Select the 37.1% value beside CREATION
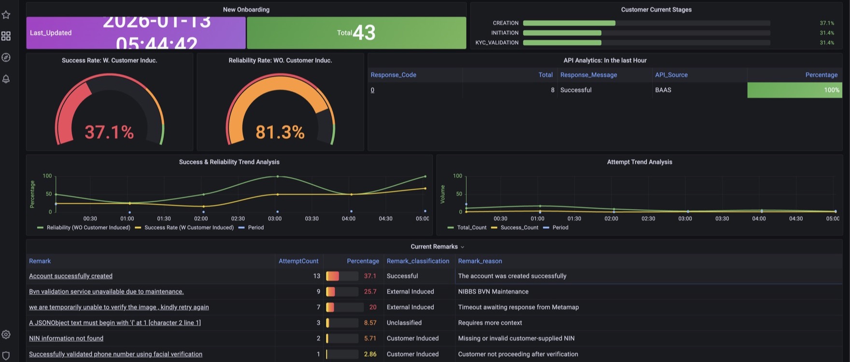This screenshot has height=362, width=850. (827, 23)
